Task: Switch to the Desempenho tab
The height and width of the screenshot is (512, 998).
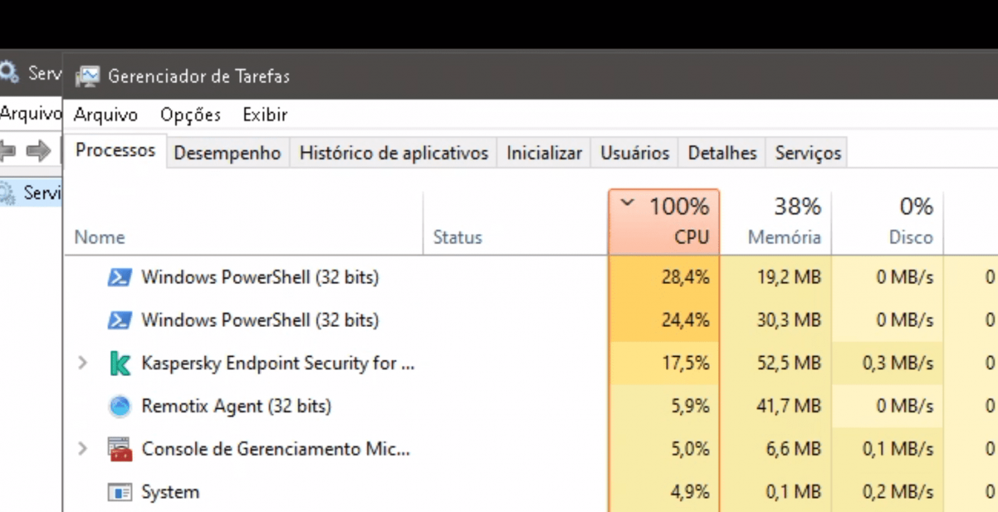Action: coord(227,153)
